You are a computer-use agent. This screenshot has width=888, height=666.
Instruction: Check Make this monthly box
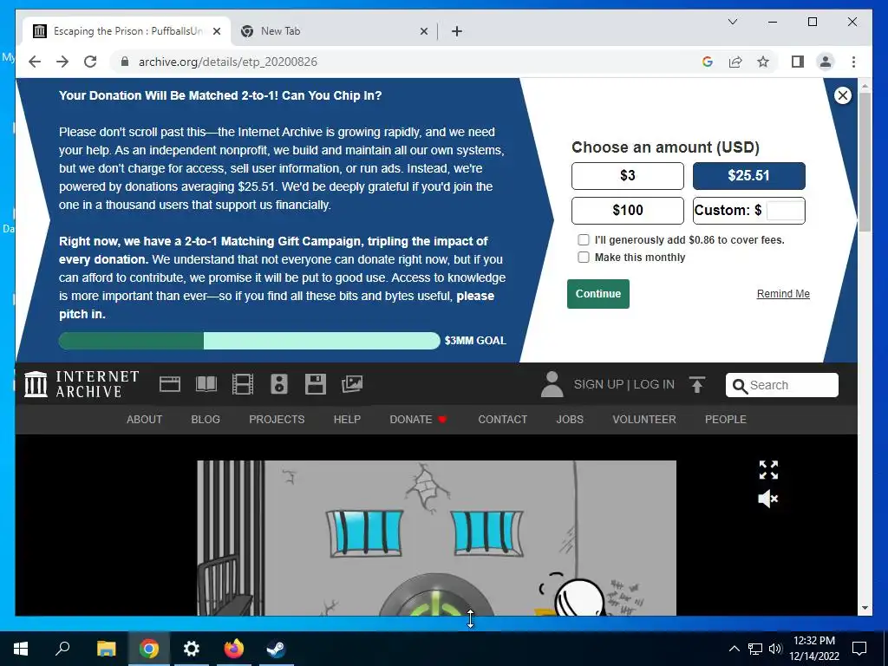click(x=584, y=257)
